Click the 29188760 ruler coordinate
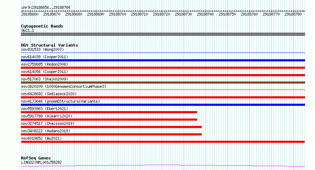 (x=249, y=14)
